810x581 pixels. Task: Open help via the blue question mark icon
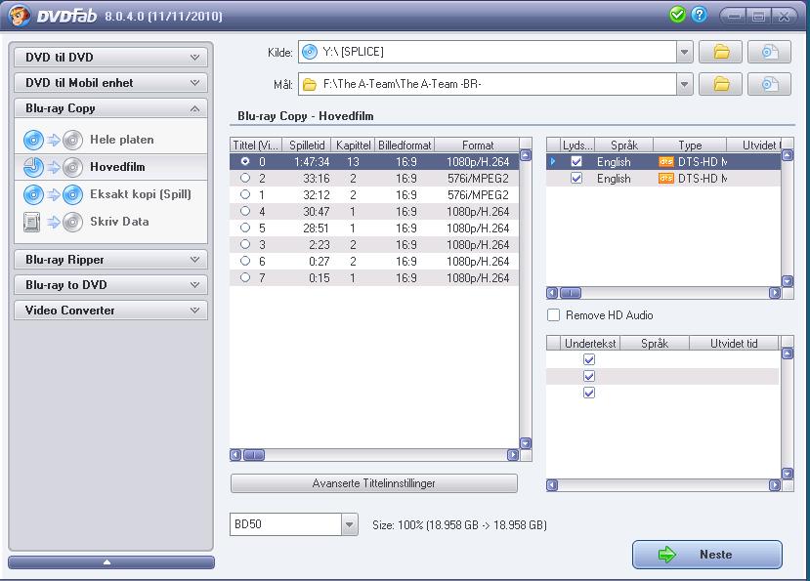tap(699, 15)
